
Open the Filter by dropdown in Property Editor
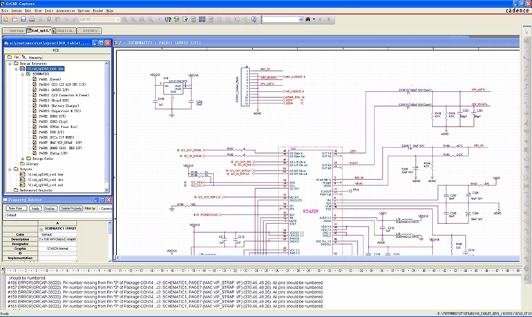pos(104,208)
